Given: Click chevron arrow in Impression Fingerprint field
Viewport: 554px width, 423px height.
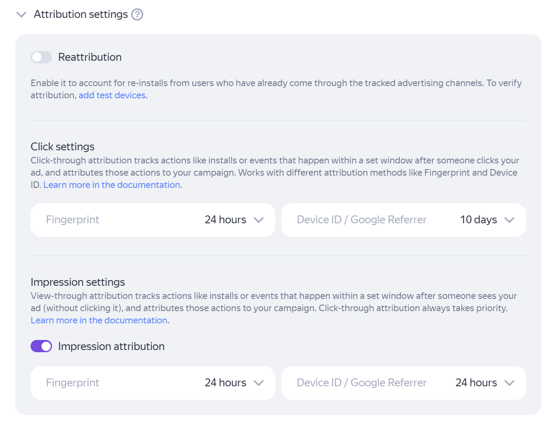Looking at the screenshot, I should [x=259, y=383].
